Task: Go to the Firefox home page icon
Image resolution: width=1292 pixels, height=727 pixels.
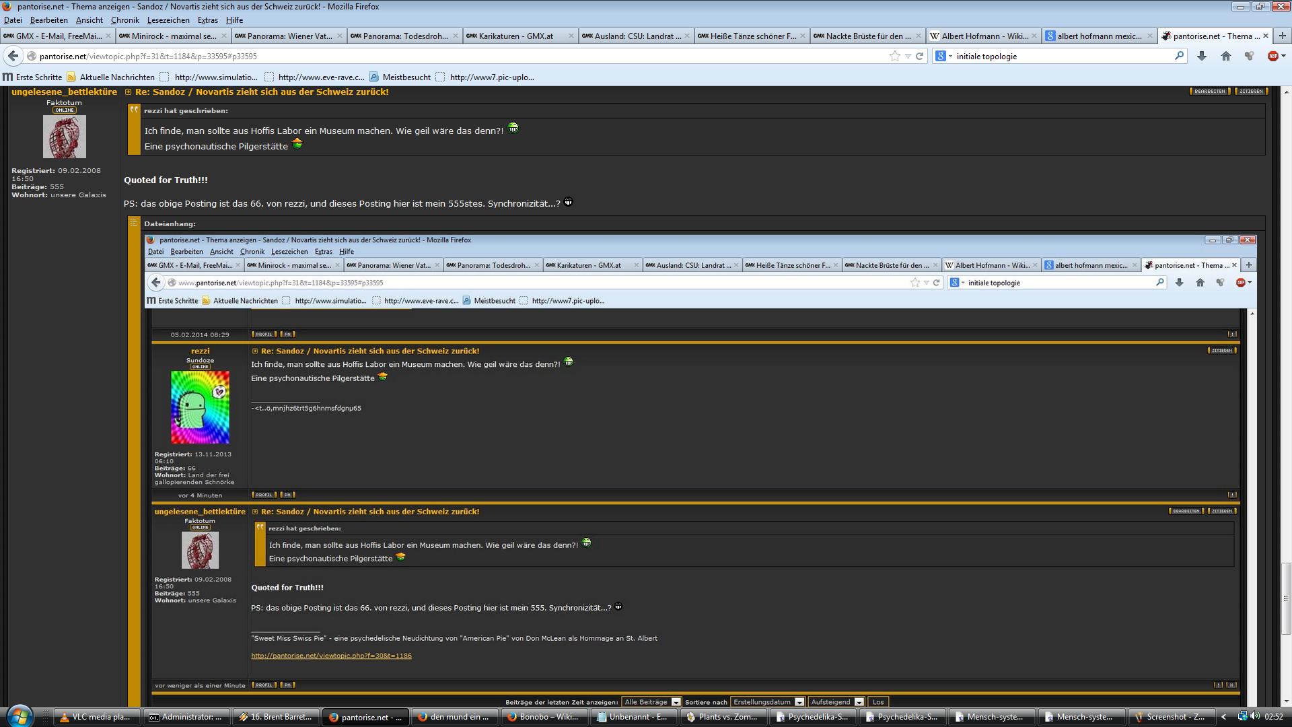Action: 1225,56
